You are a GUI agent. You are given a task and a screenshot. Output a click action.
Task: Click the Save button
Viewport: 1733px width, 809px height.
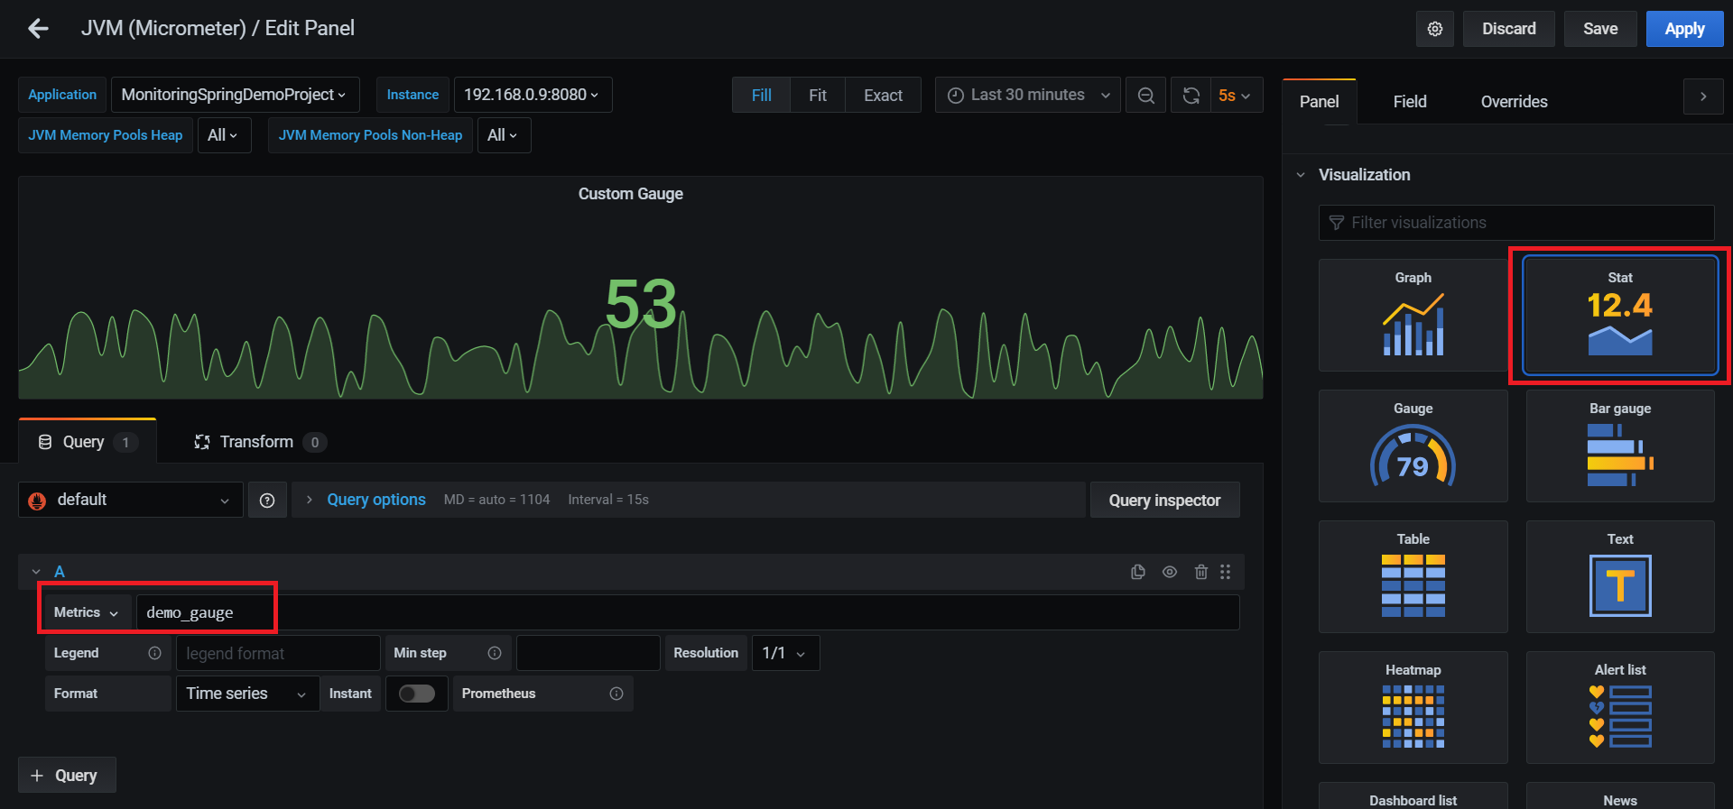(1600, 29)
